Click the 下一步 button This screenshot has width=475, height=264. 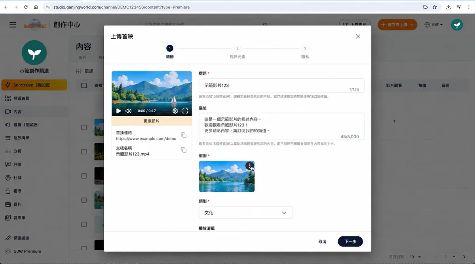350,241
